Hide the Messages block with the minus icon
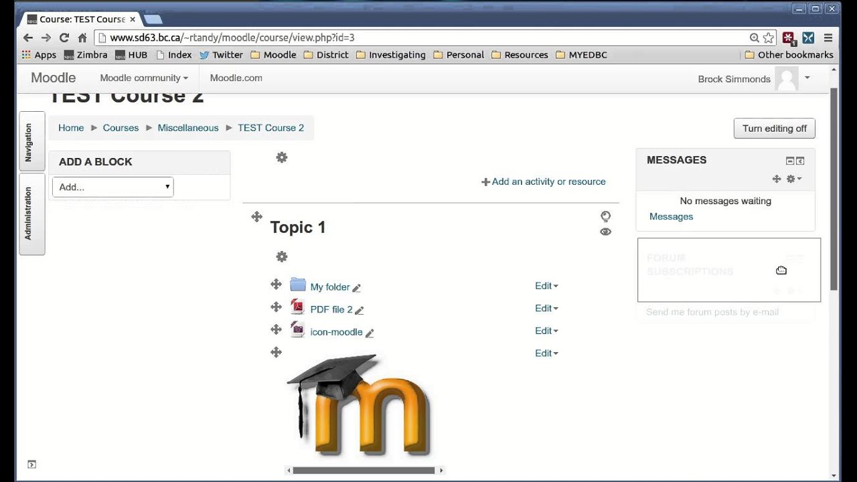 click(x=789, y=161)
